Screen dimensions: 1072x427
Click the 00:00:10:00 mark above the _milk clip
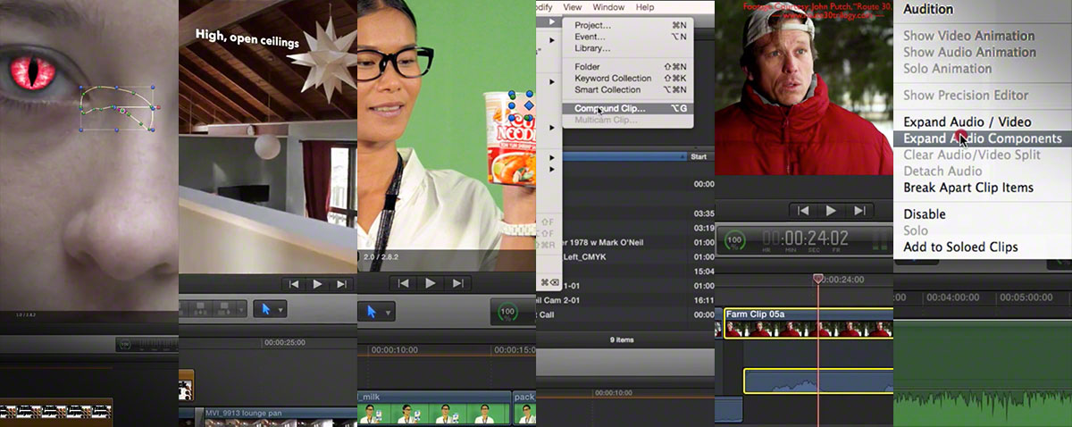397,350
